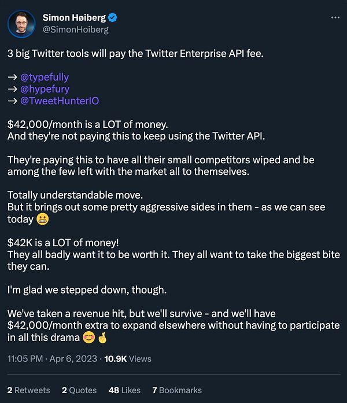The image size is (347, 403).
Task: Click the 7 Bookmarks count
Action: pyautogui.click(x=177, y=390)
